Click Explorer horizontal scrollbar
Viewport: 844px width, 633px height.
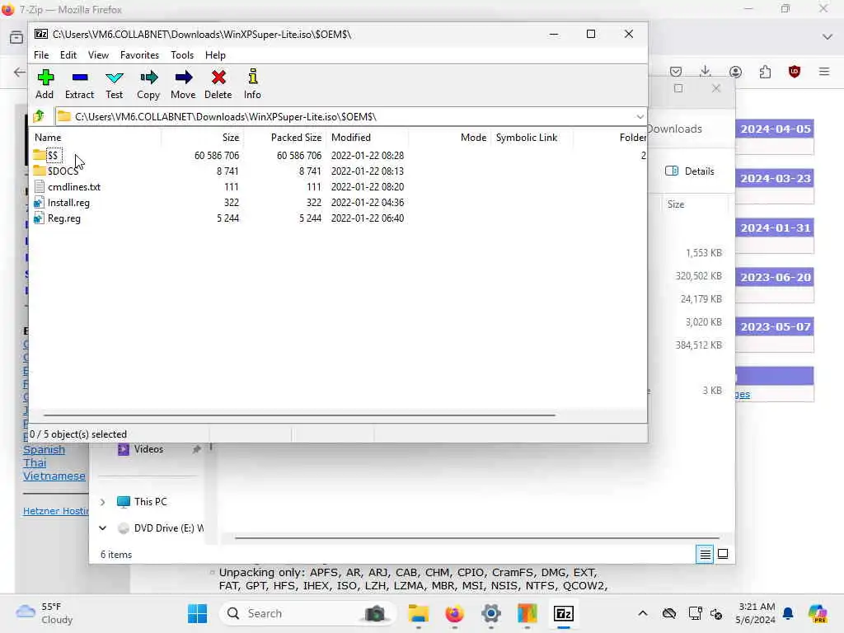pyautogui.click(x=477, y=537)
